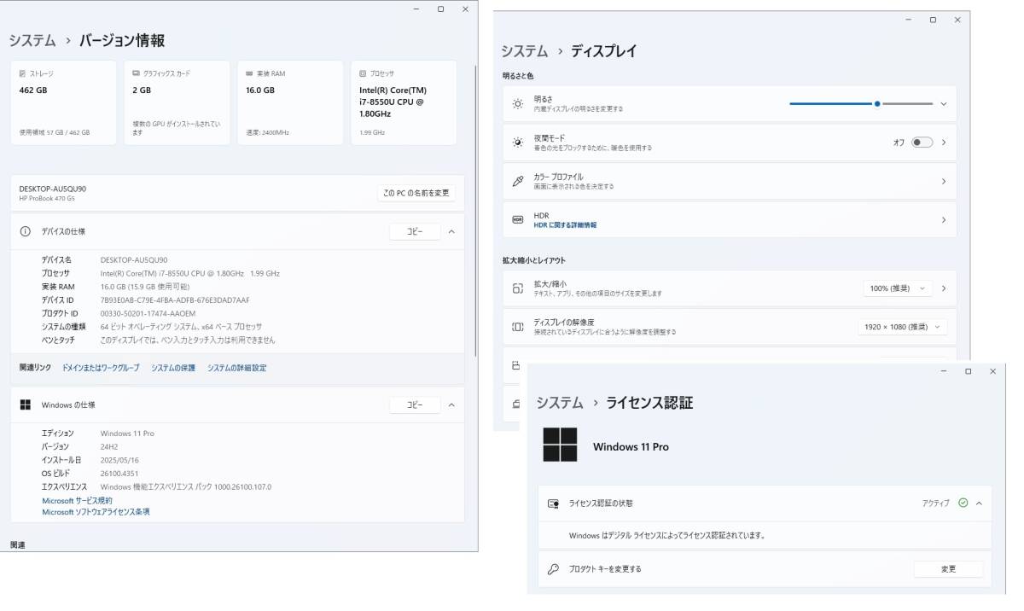
Task: Go to システム breadcrumb in バージョン情報 window
Action: click(x=32, y=40)
